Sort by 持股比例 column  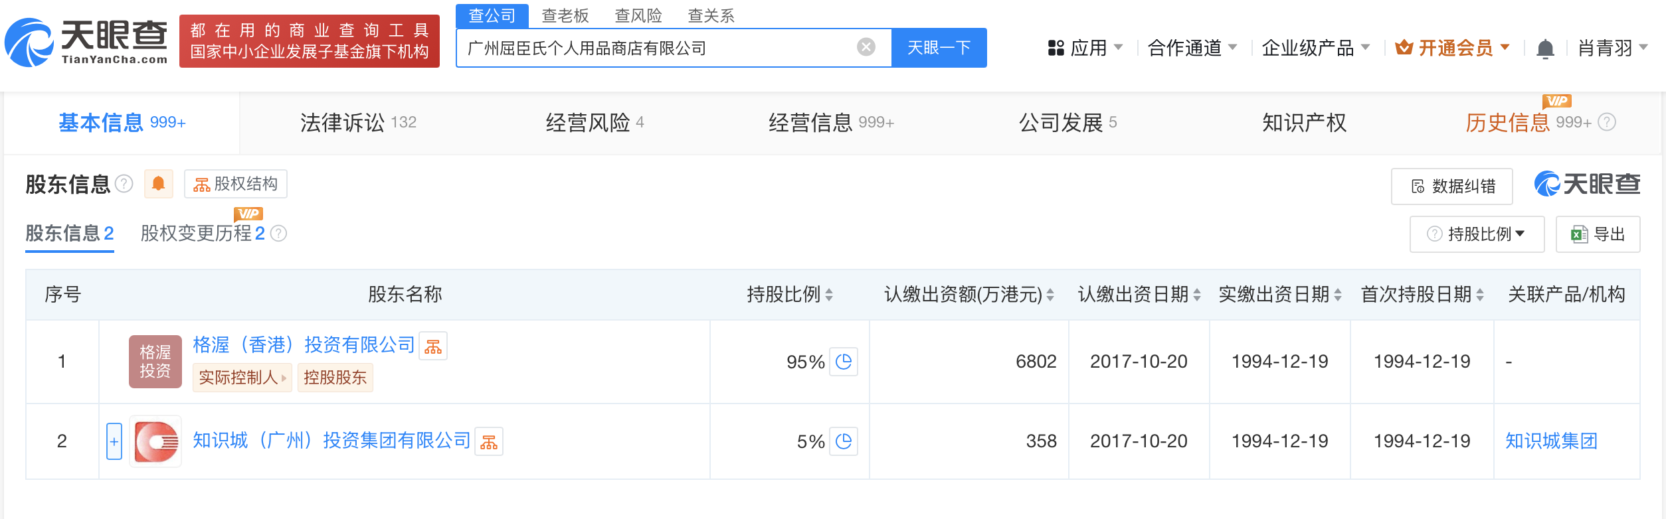829,295
